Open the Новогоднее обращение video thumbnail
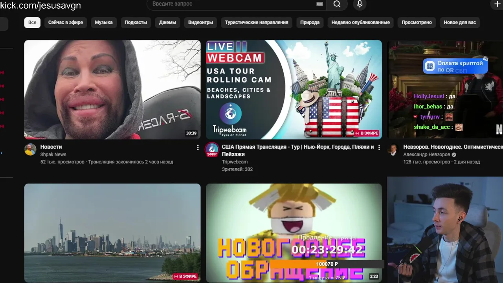Image resolution: width=503 pixels, height=283 pixels. [x=294, y=233]
